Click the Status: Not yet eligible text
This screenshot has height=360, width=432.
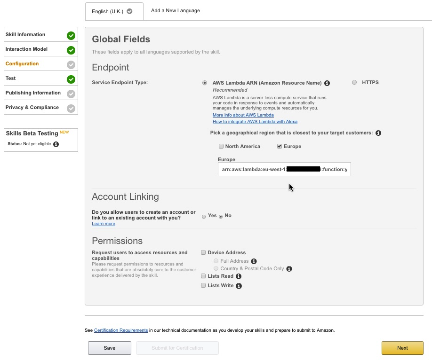pyautogui.click(x=29, y=144)
